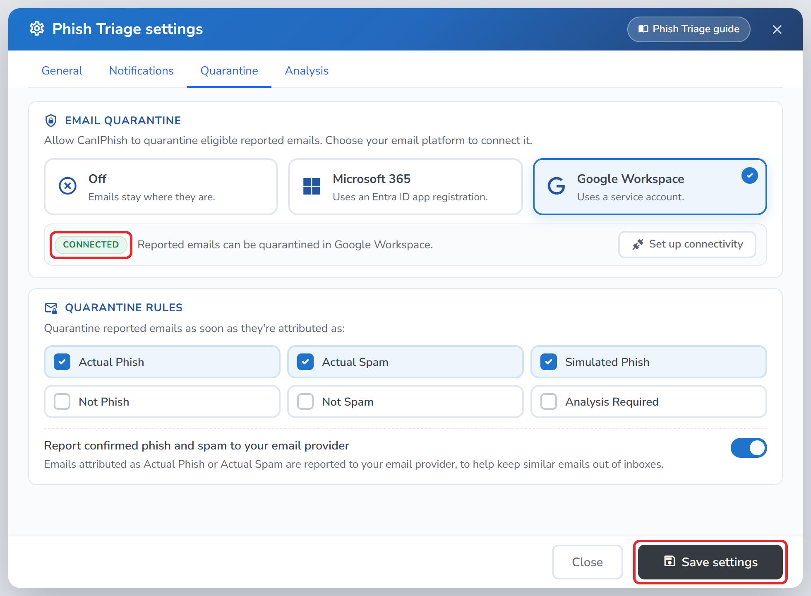Click the Email Quarantine shield icon
Image resolution: width=811 pixels, height=596 pixels.
(51, 120)
